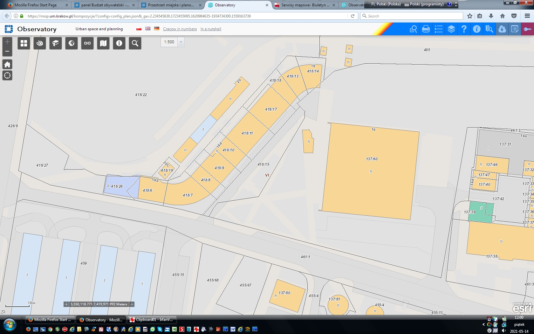Activate the my location target button
The height and width of the screenshot is (334, 534).
(7, 76)
